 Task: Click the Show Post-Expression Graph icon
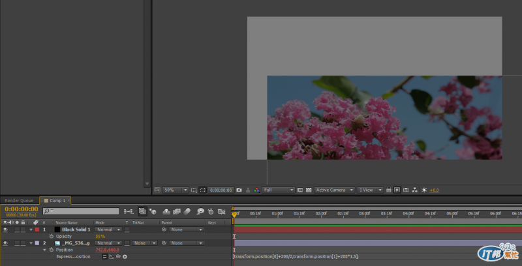pyautogui.click(x=112, y=256)
